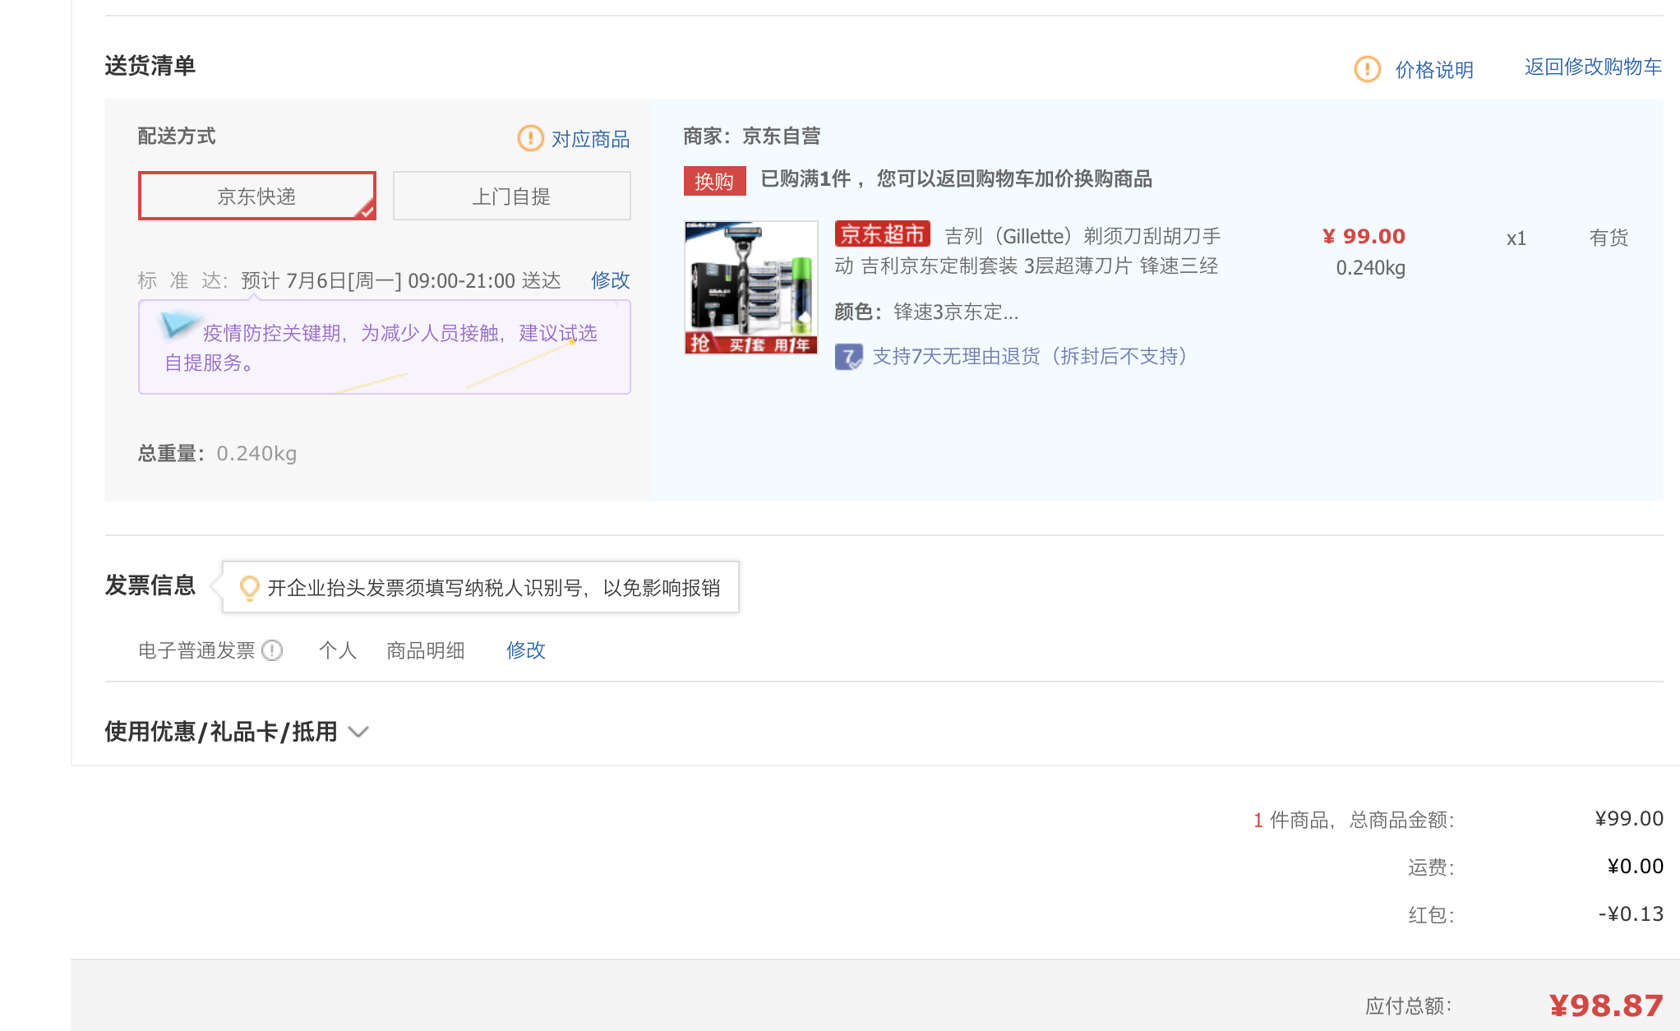Viewport: 1680px width, 1031px height.
Task: Select 京东快递 delivery option
Action: click(257, 196)
